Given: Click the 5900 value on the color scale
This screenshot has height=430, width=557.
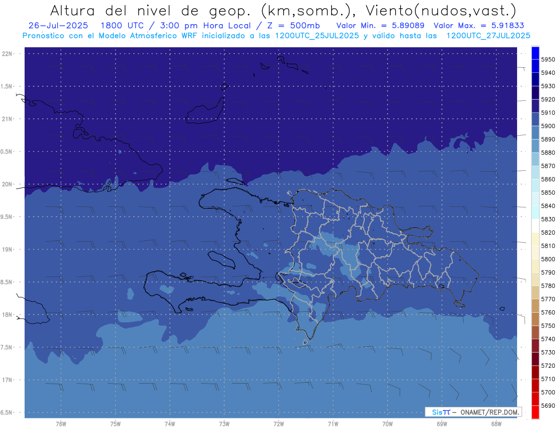Looking at the screenshot, I should click(x=548, y=126).
